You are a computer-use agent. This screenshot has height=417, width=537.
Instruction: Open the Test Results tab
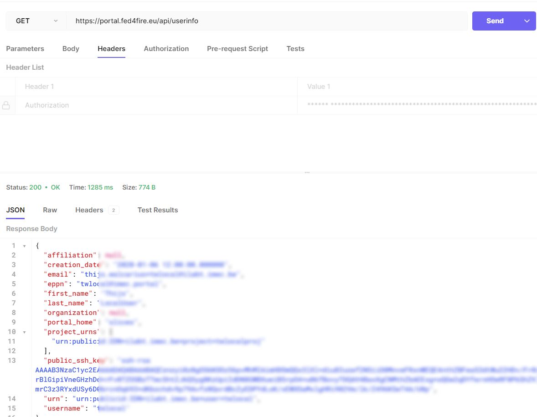pos(158,210)
